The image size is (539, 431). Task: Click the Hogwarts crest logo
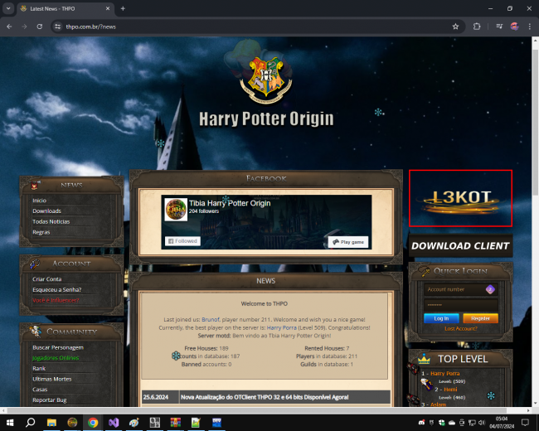[266, 80]
